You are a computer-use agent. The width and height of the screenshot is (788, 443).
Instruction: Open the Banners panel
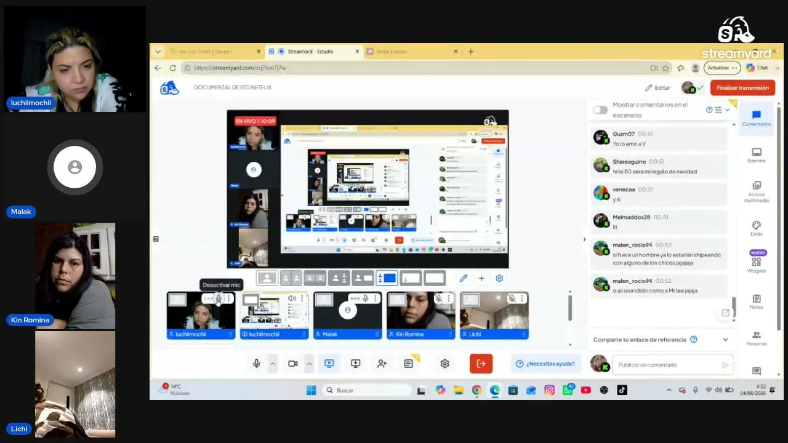757,155
